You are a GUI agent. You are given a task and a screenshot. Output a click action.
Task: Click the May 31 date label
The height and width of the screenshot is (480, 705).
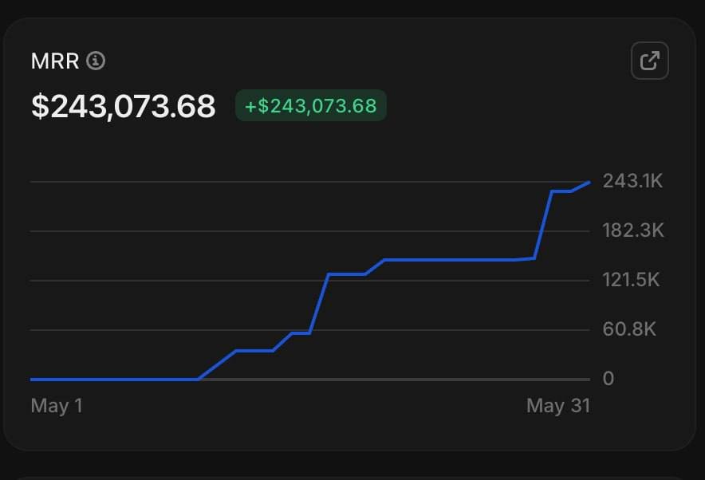click(557, 406)
